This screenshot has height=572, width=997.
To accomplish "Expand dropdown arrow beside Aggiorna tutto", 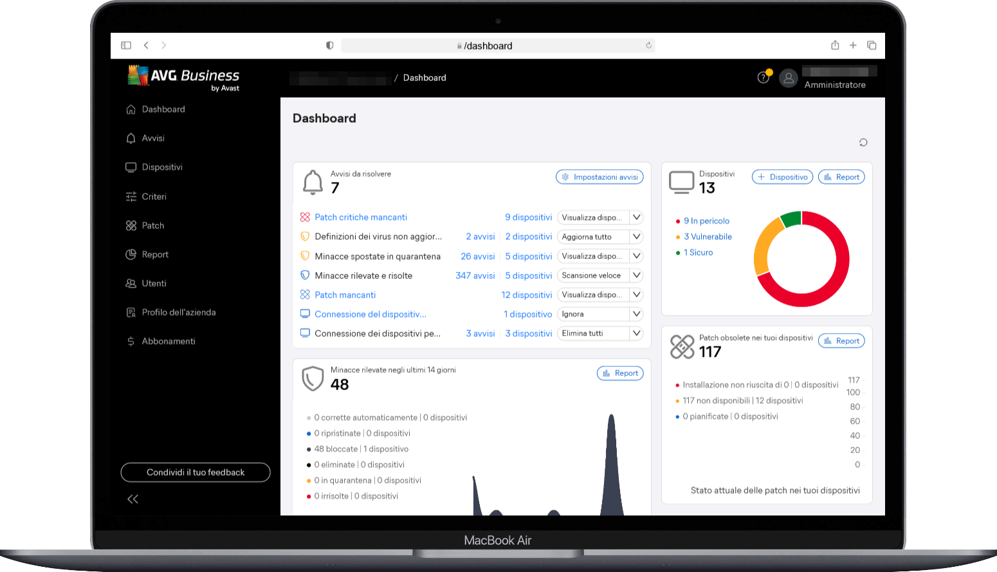I will click(x=636, y=237).
